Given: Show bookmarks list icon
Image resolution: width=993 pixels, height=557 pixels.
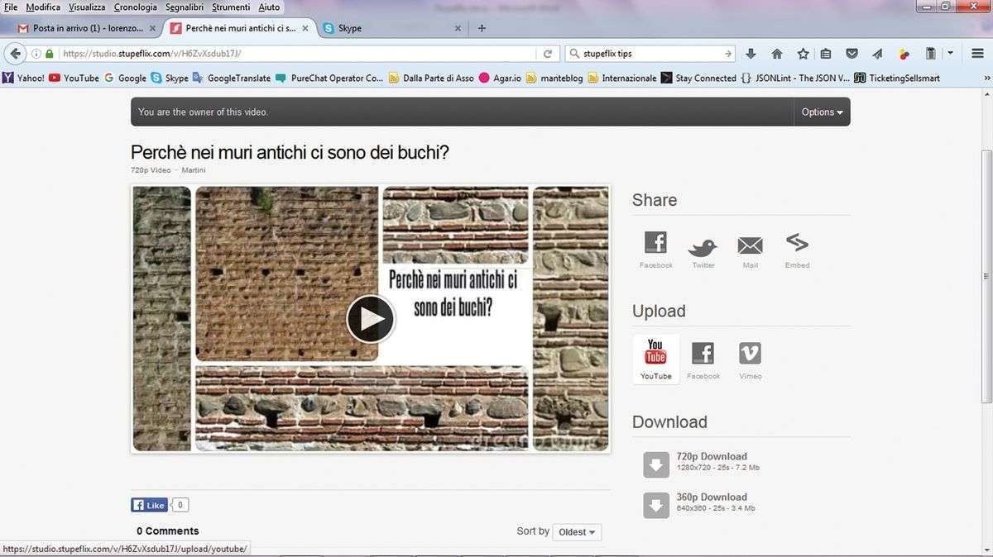Looking at the screenshot, I should tap(825, 54).
